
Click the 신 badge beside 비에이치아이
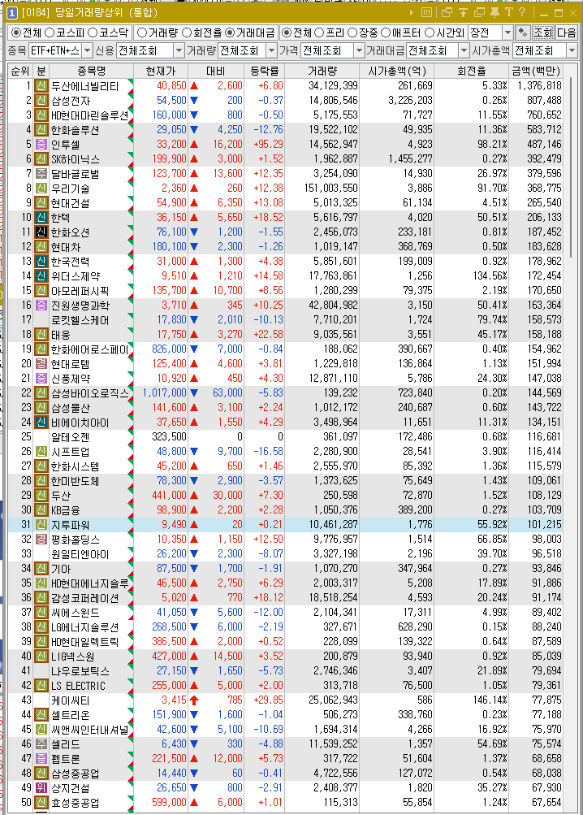(x=41, y=423)
